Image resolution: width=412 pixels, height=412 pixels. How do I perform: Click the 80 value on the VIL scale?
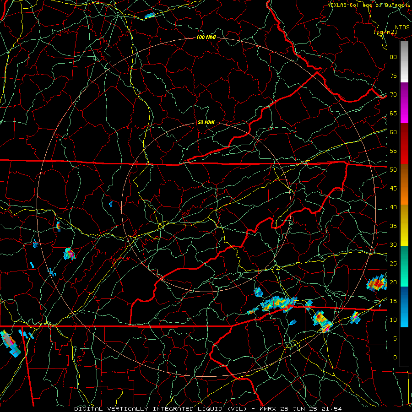point(393,57)
